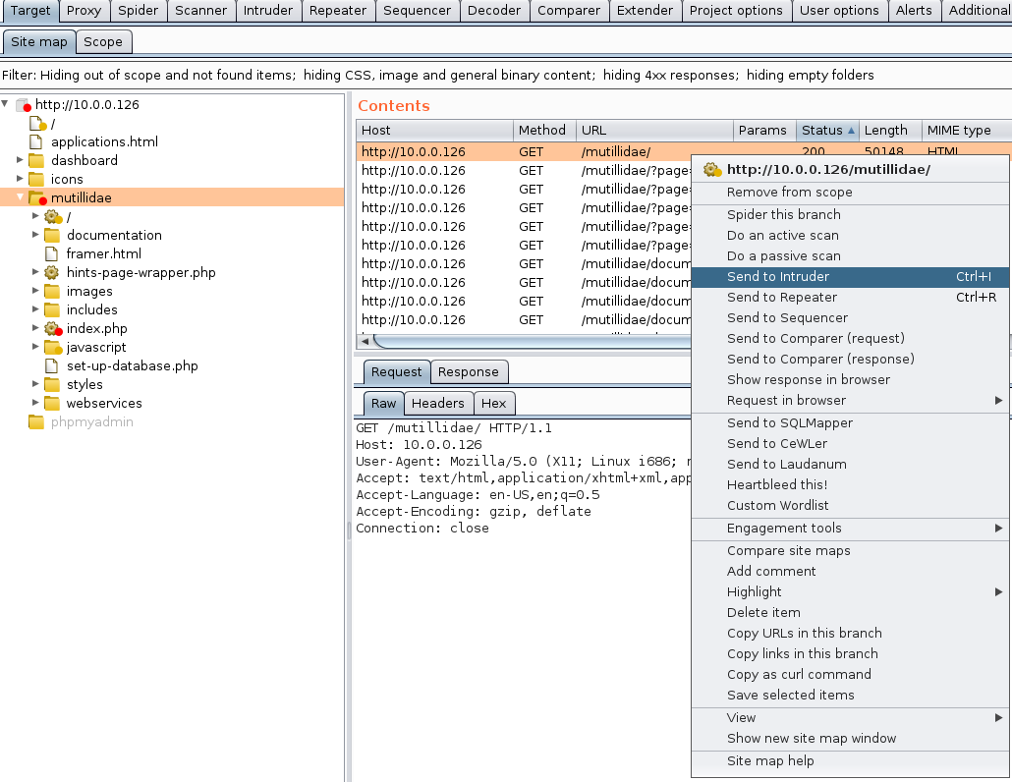1012x782 pixels.
Task: Click the scrollbar left arrow in contents table
Action: point(365,341)
